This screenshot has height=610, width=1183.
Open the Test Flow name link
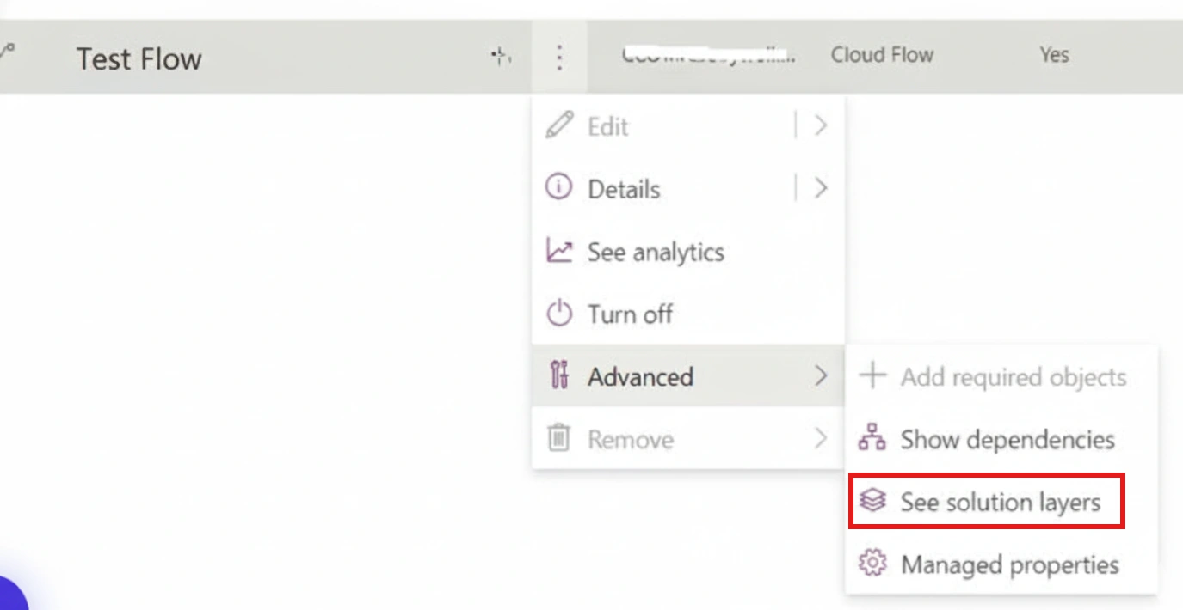[139, 58]
